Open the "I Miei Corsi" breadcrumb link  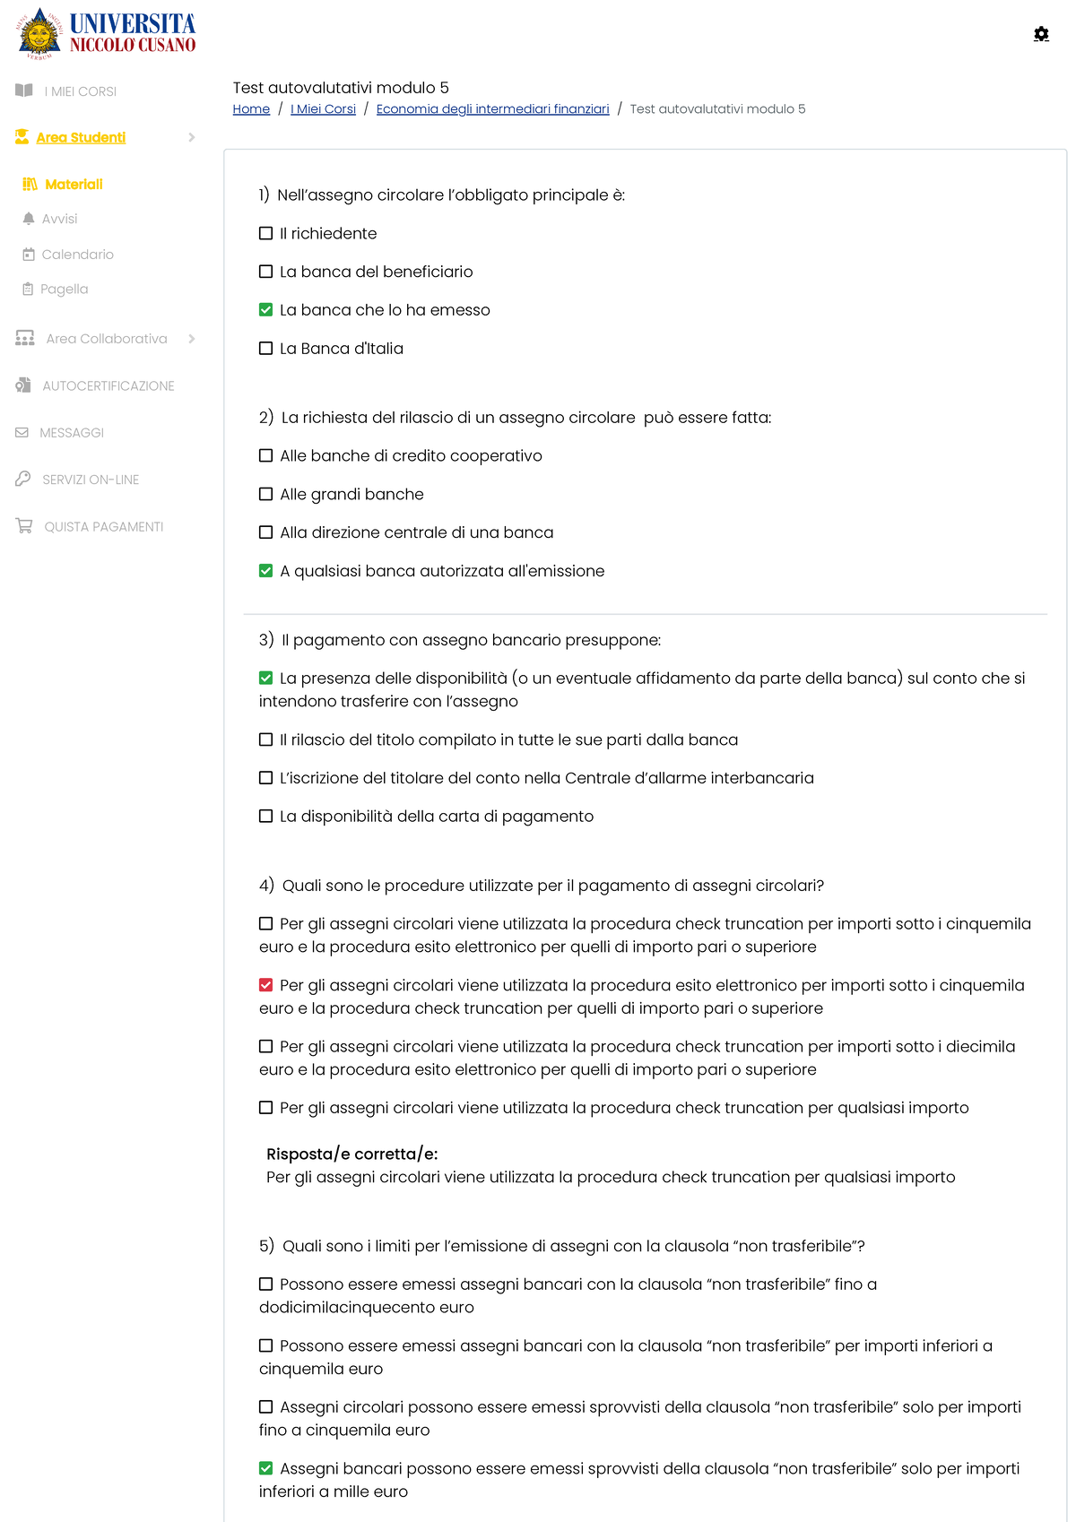point(323,109)
